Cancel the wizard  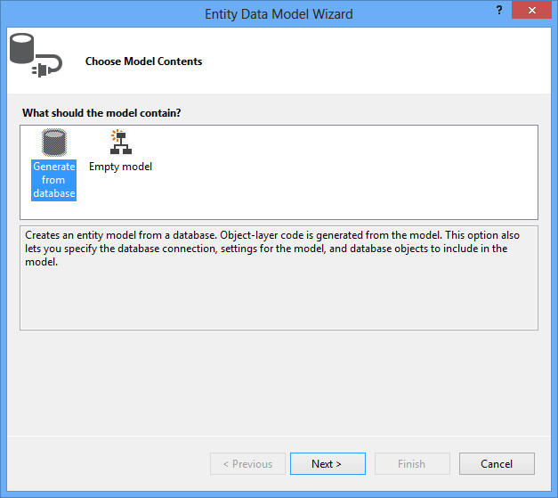(x=497, y=464)
